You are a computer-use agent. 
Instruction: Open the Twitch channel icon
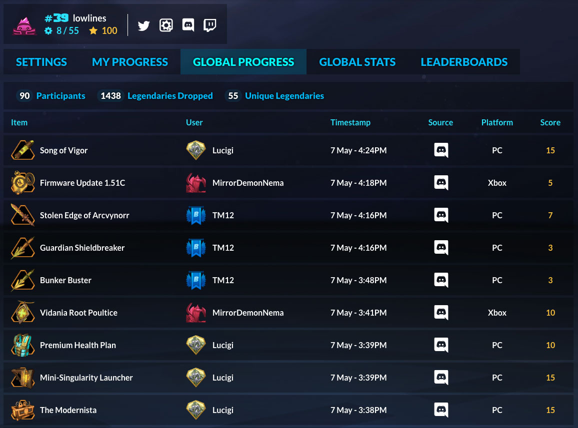point(210,25)
